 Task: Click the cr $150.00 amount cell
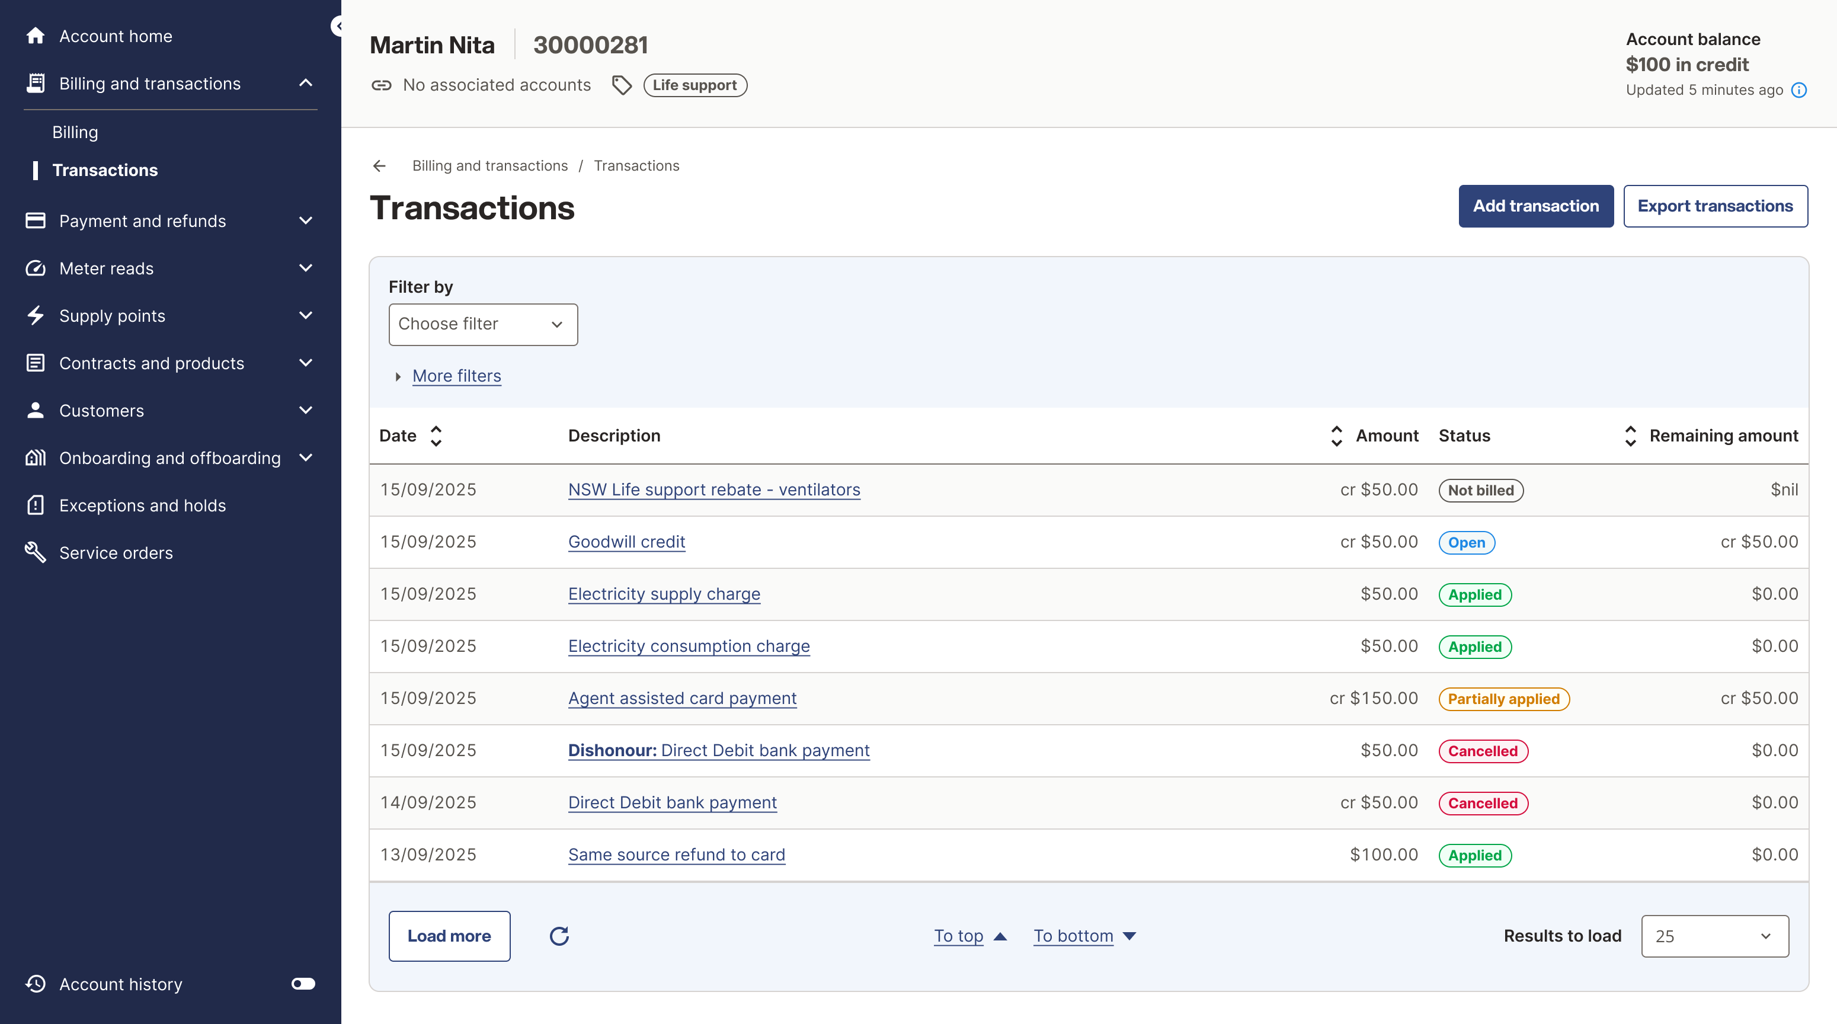(1374, 698)
